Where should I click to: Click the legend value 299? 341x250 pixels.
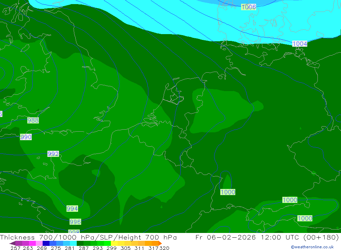(112, 248)
